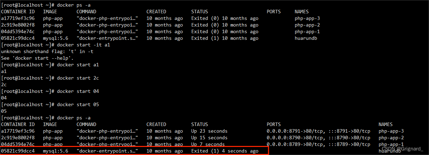The image size is (429, 155).
Task: Click the 'docker start 04' command
Action: pyautogui.click(x=78, y=91)
